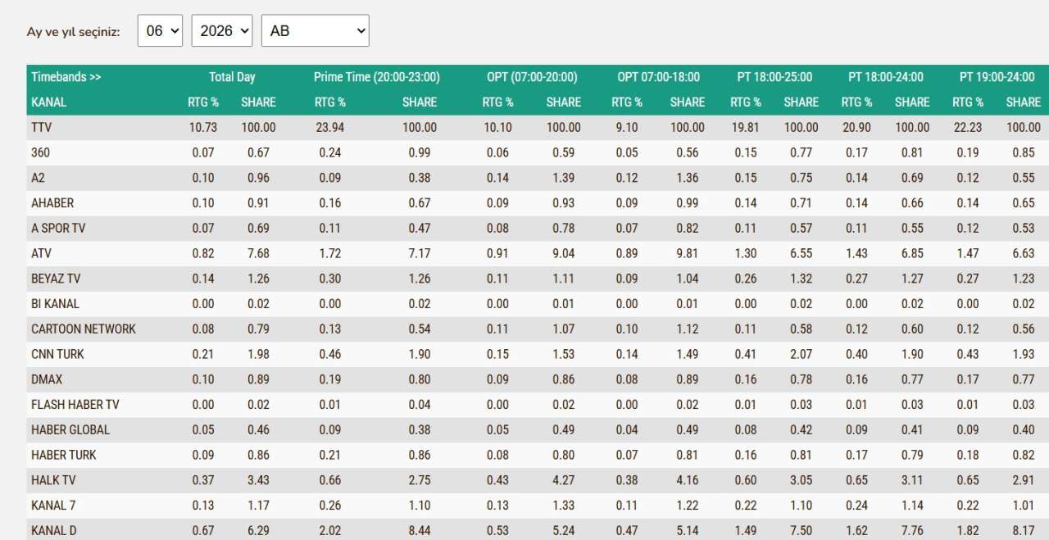Viewport: 1049px width, 540px height.
Task: Open the month dropdown showing 06
Action: coord(160,30)
